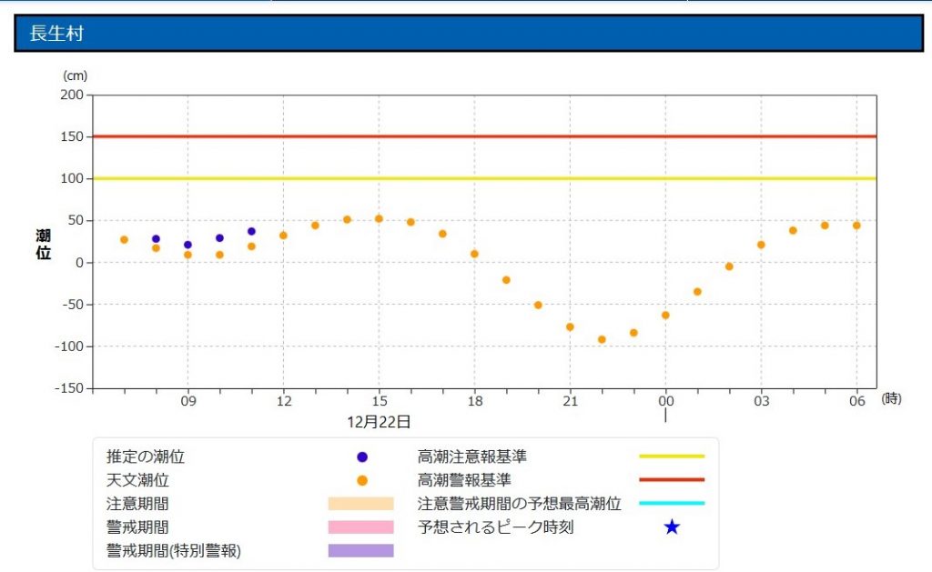932x572 pixels.
Task: Click the (時) x-axis unit label
Action: pyautogui.click(x=891, y=398)
